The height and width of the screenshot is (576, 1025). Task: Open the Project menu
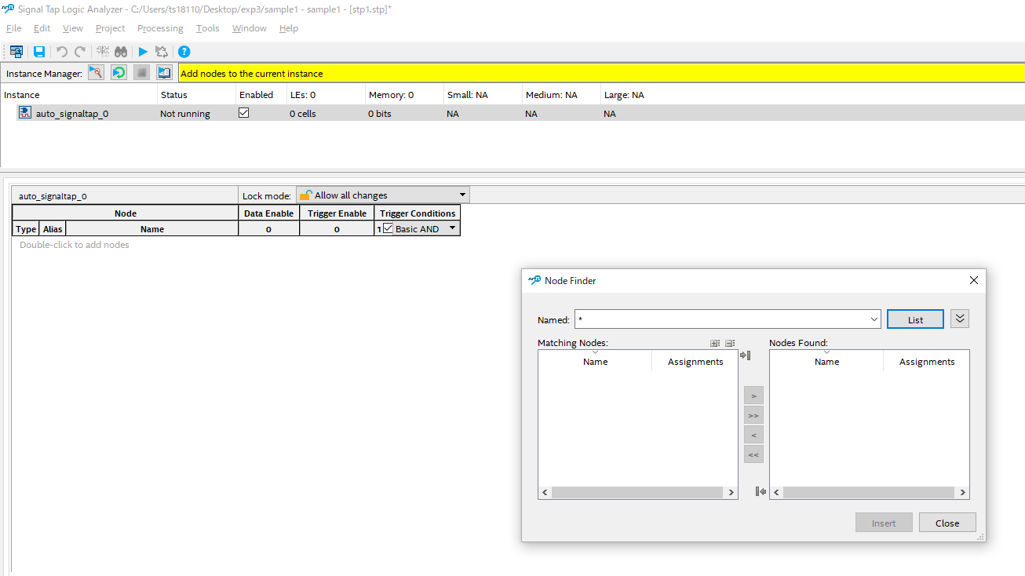pyautogui.click(x=111, y=28)
